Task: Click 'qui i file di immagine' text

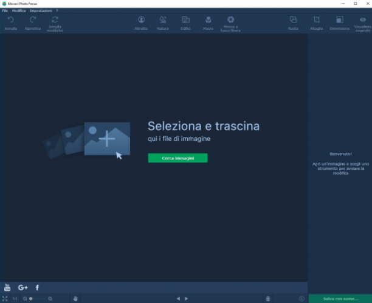Action: [179, 139]
